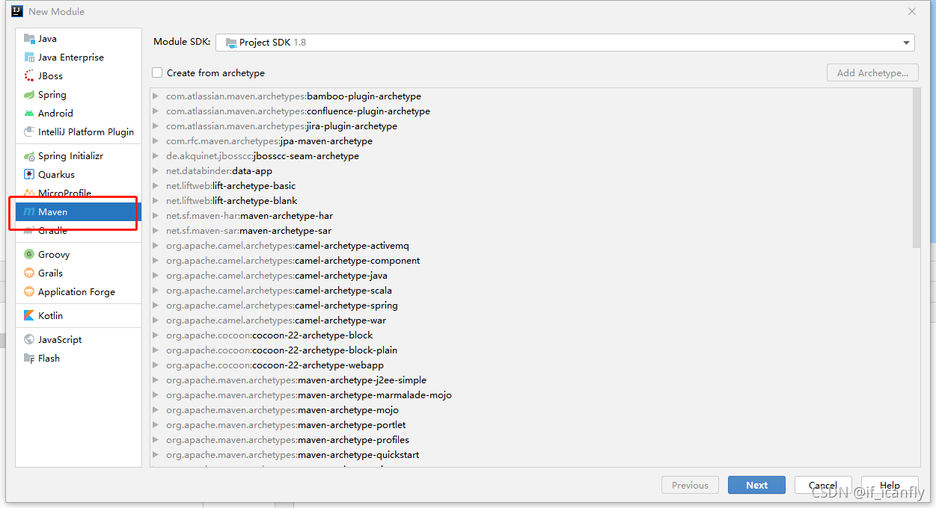Screen dimensions: 936x508
Task: Click the Application Forge icon
Action: pyautogui.click(x=29, y=292)
